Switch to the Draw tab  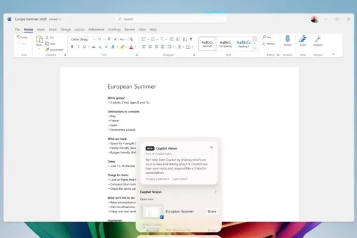coord(52,29)
